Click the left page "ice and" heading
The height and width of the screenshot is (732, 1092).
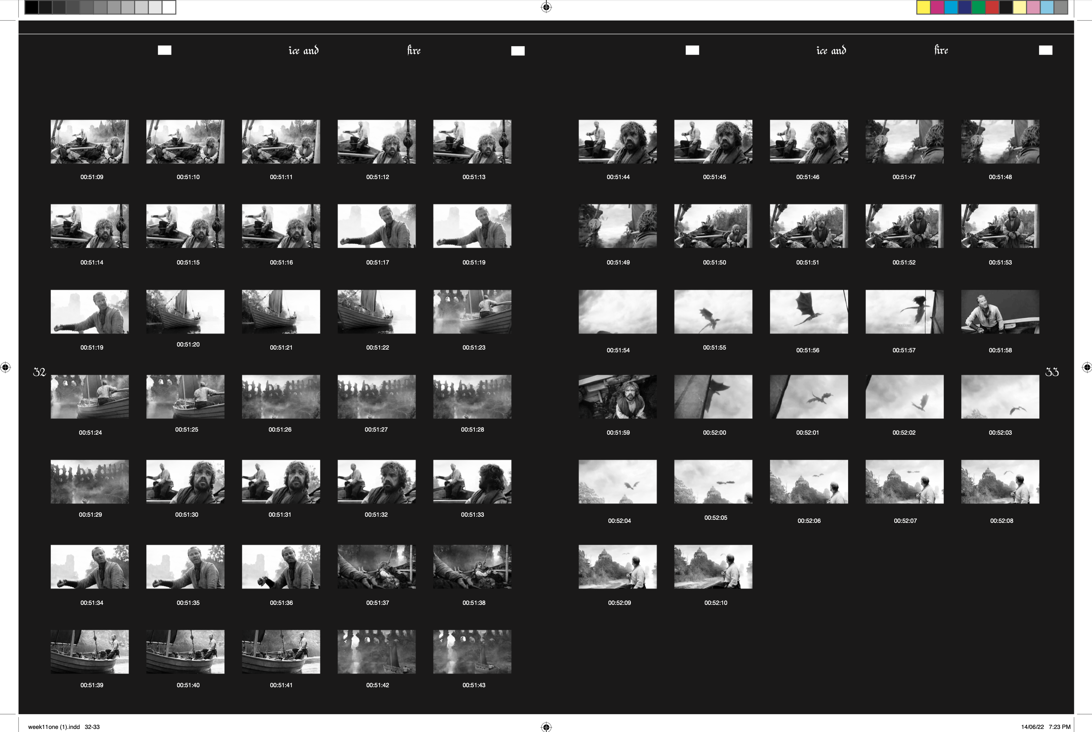click(303, 51)
